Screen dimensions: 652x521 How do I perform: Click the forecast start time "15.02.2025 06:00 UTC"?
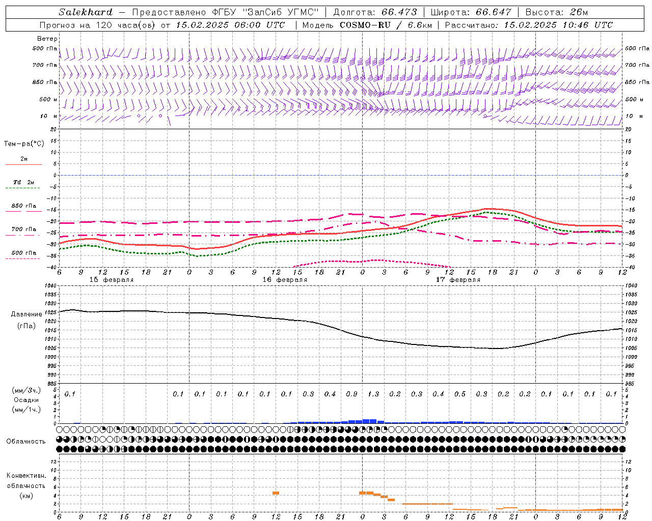(230, 25)
